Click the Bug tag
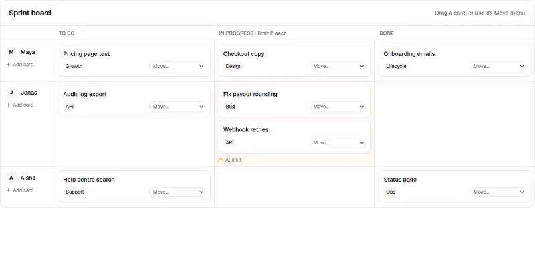The width and height of the screenshot is (535, 267). [230, 107]
